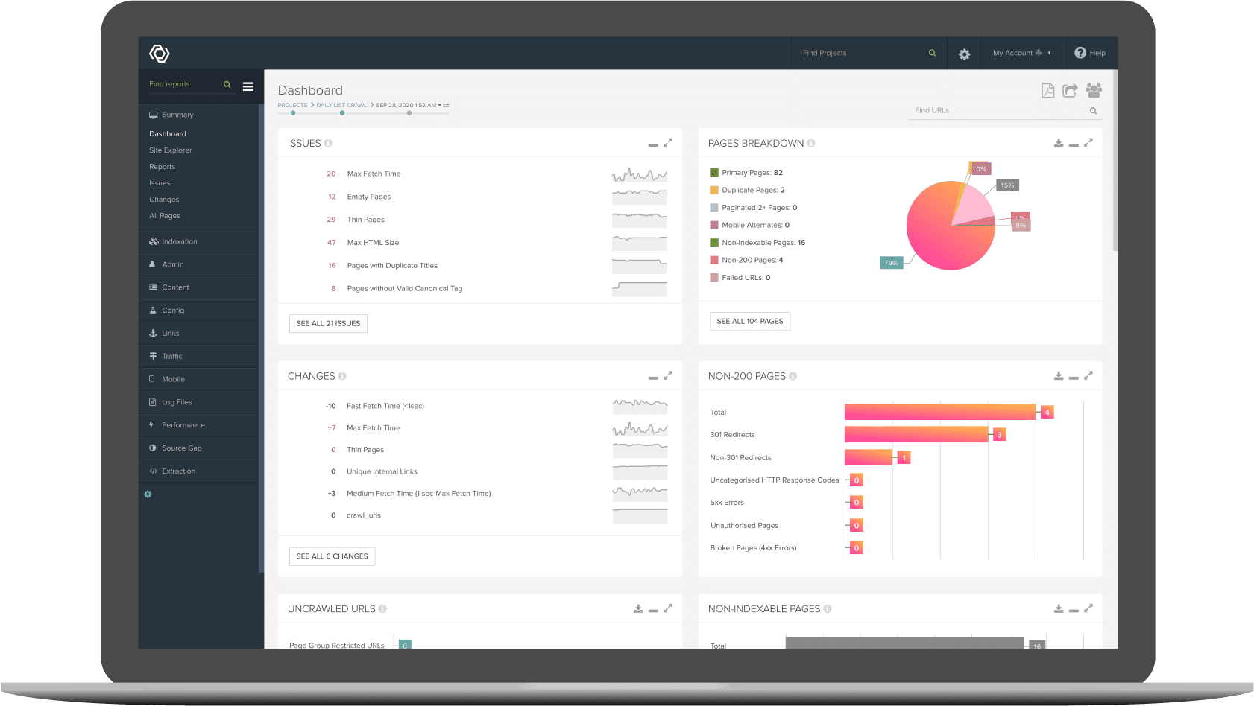Click the info icon beside Changes
The height and width of the screenshot is (706, 1254).
(342, 376)
